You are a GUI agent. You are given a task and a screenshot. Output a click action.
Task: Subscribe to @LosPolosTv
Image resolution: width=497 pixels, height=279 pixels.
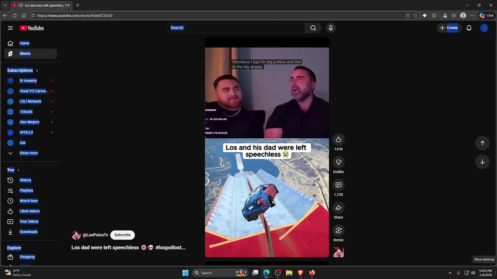[x=122, y=235]
